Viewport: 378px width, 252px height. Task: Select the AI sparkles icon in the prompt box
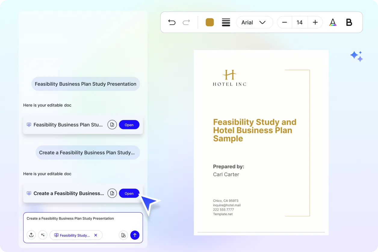point(43,235)
